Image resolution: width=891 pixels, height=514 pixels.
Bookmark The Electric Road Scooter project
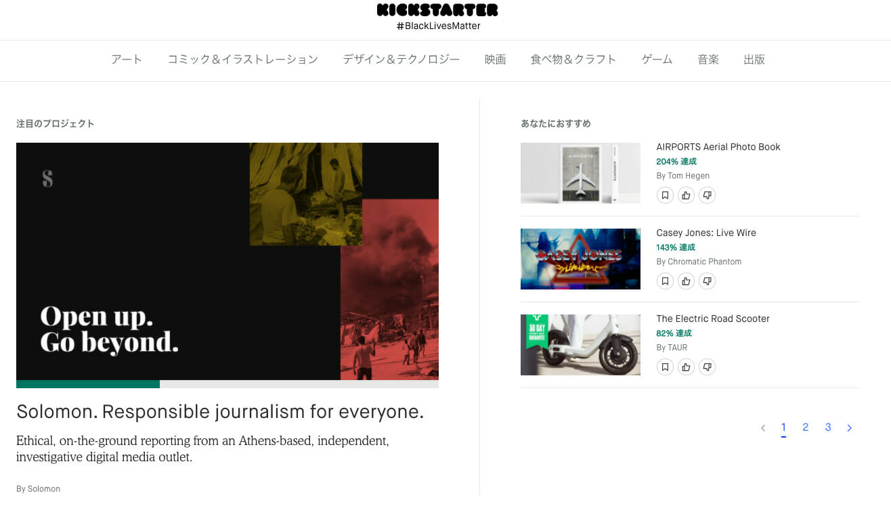point(665,367)
